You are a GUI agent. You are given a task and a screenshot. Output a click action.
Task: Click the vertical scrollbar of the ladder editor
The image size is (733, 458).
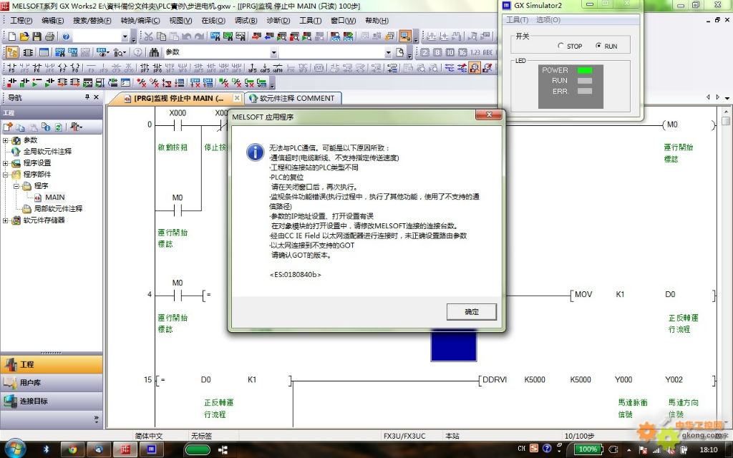coord(726,266)
